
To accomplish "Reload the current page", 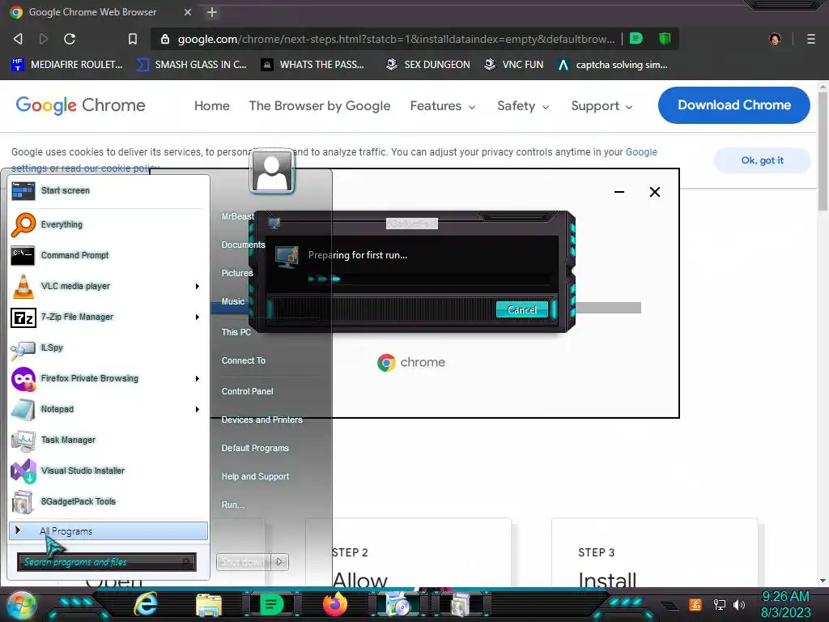I will [x=70, y=39].
